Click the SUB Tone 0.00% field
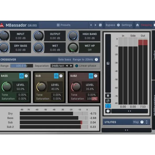 57,95
